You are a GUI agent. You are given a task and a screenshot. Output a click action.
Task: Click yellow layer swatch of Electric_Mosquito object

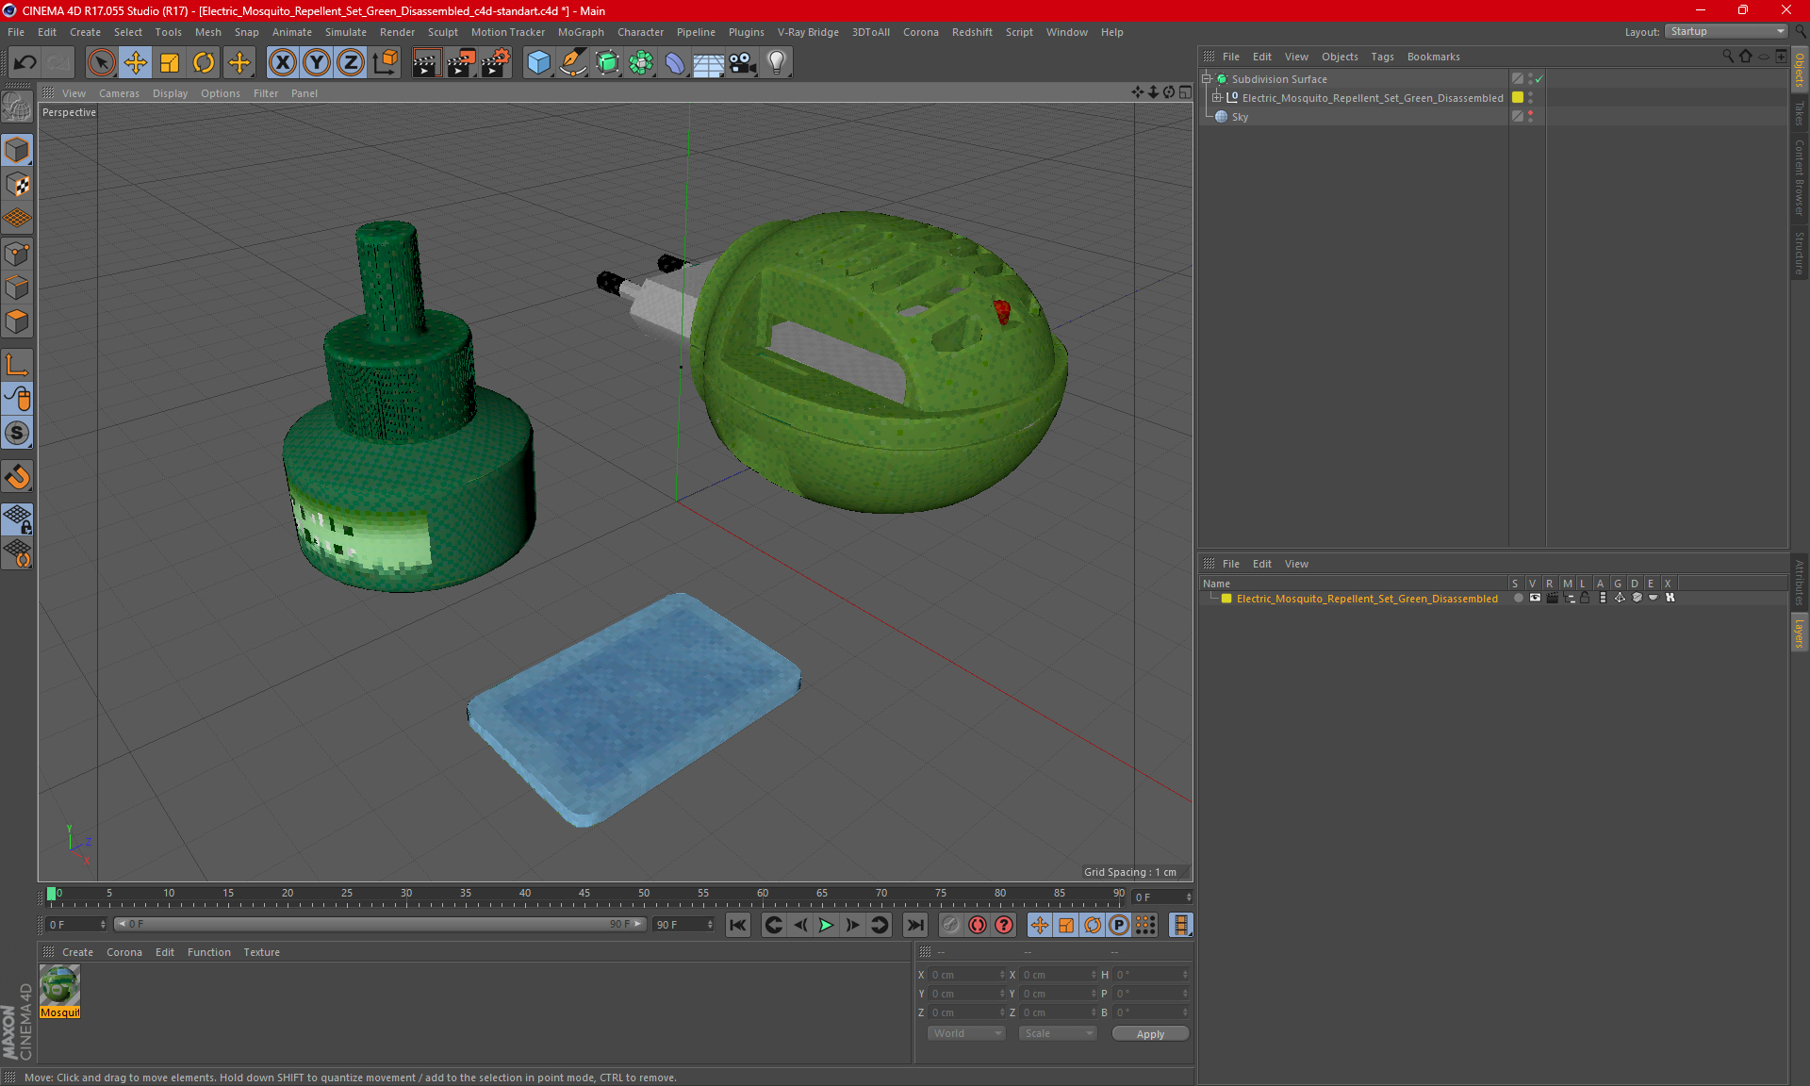point(1518,98)
